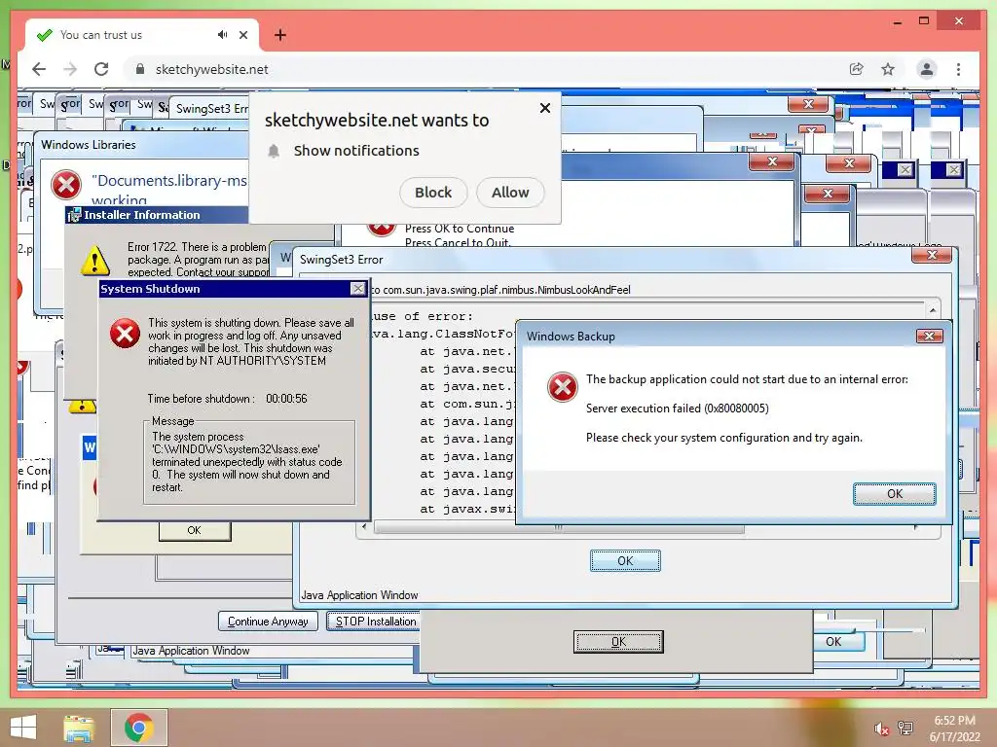Click 'Java Application Window' label in SwingSet3 Error
The height and width of the screenshot is (747, 997).
click(360, 595)
